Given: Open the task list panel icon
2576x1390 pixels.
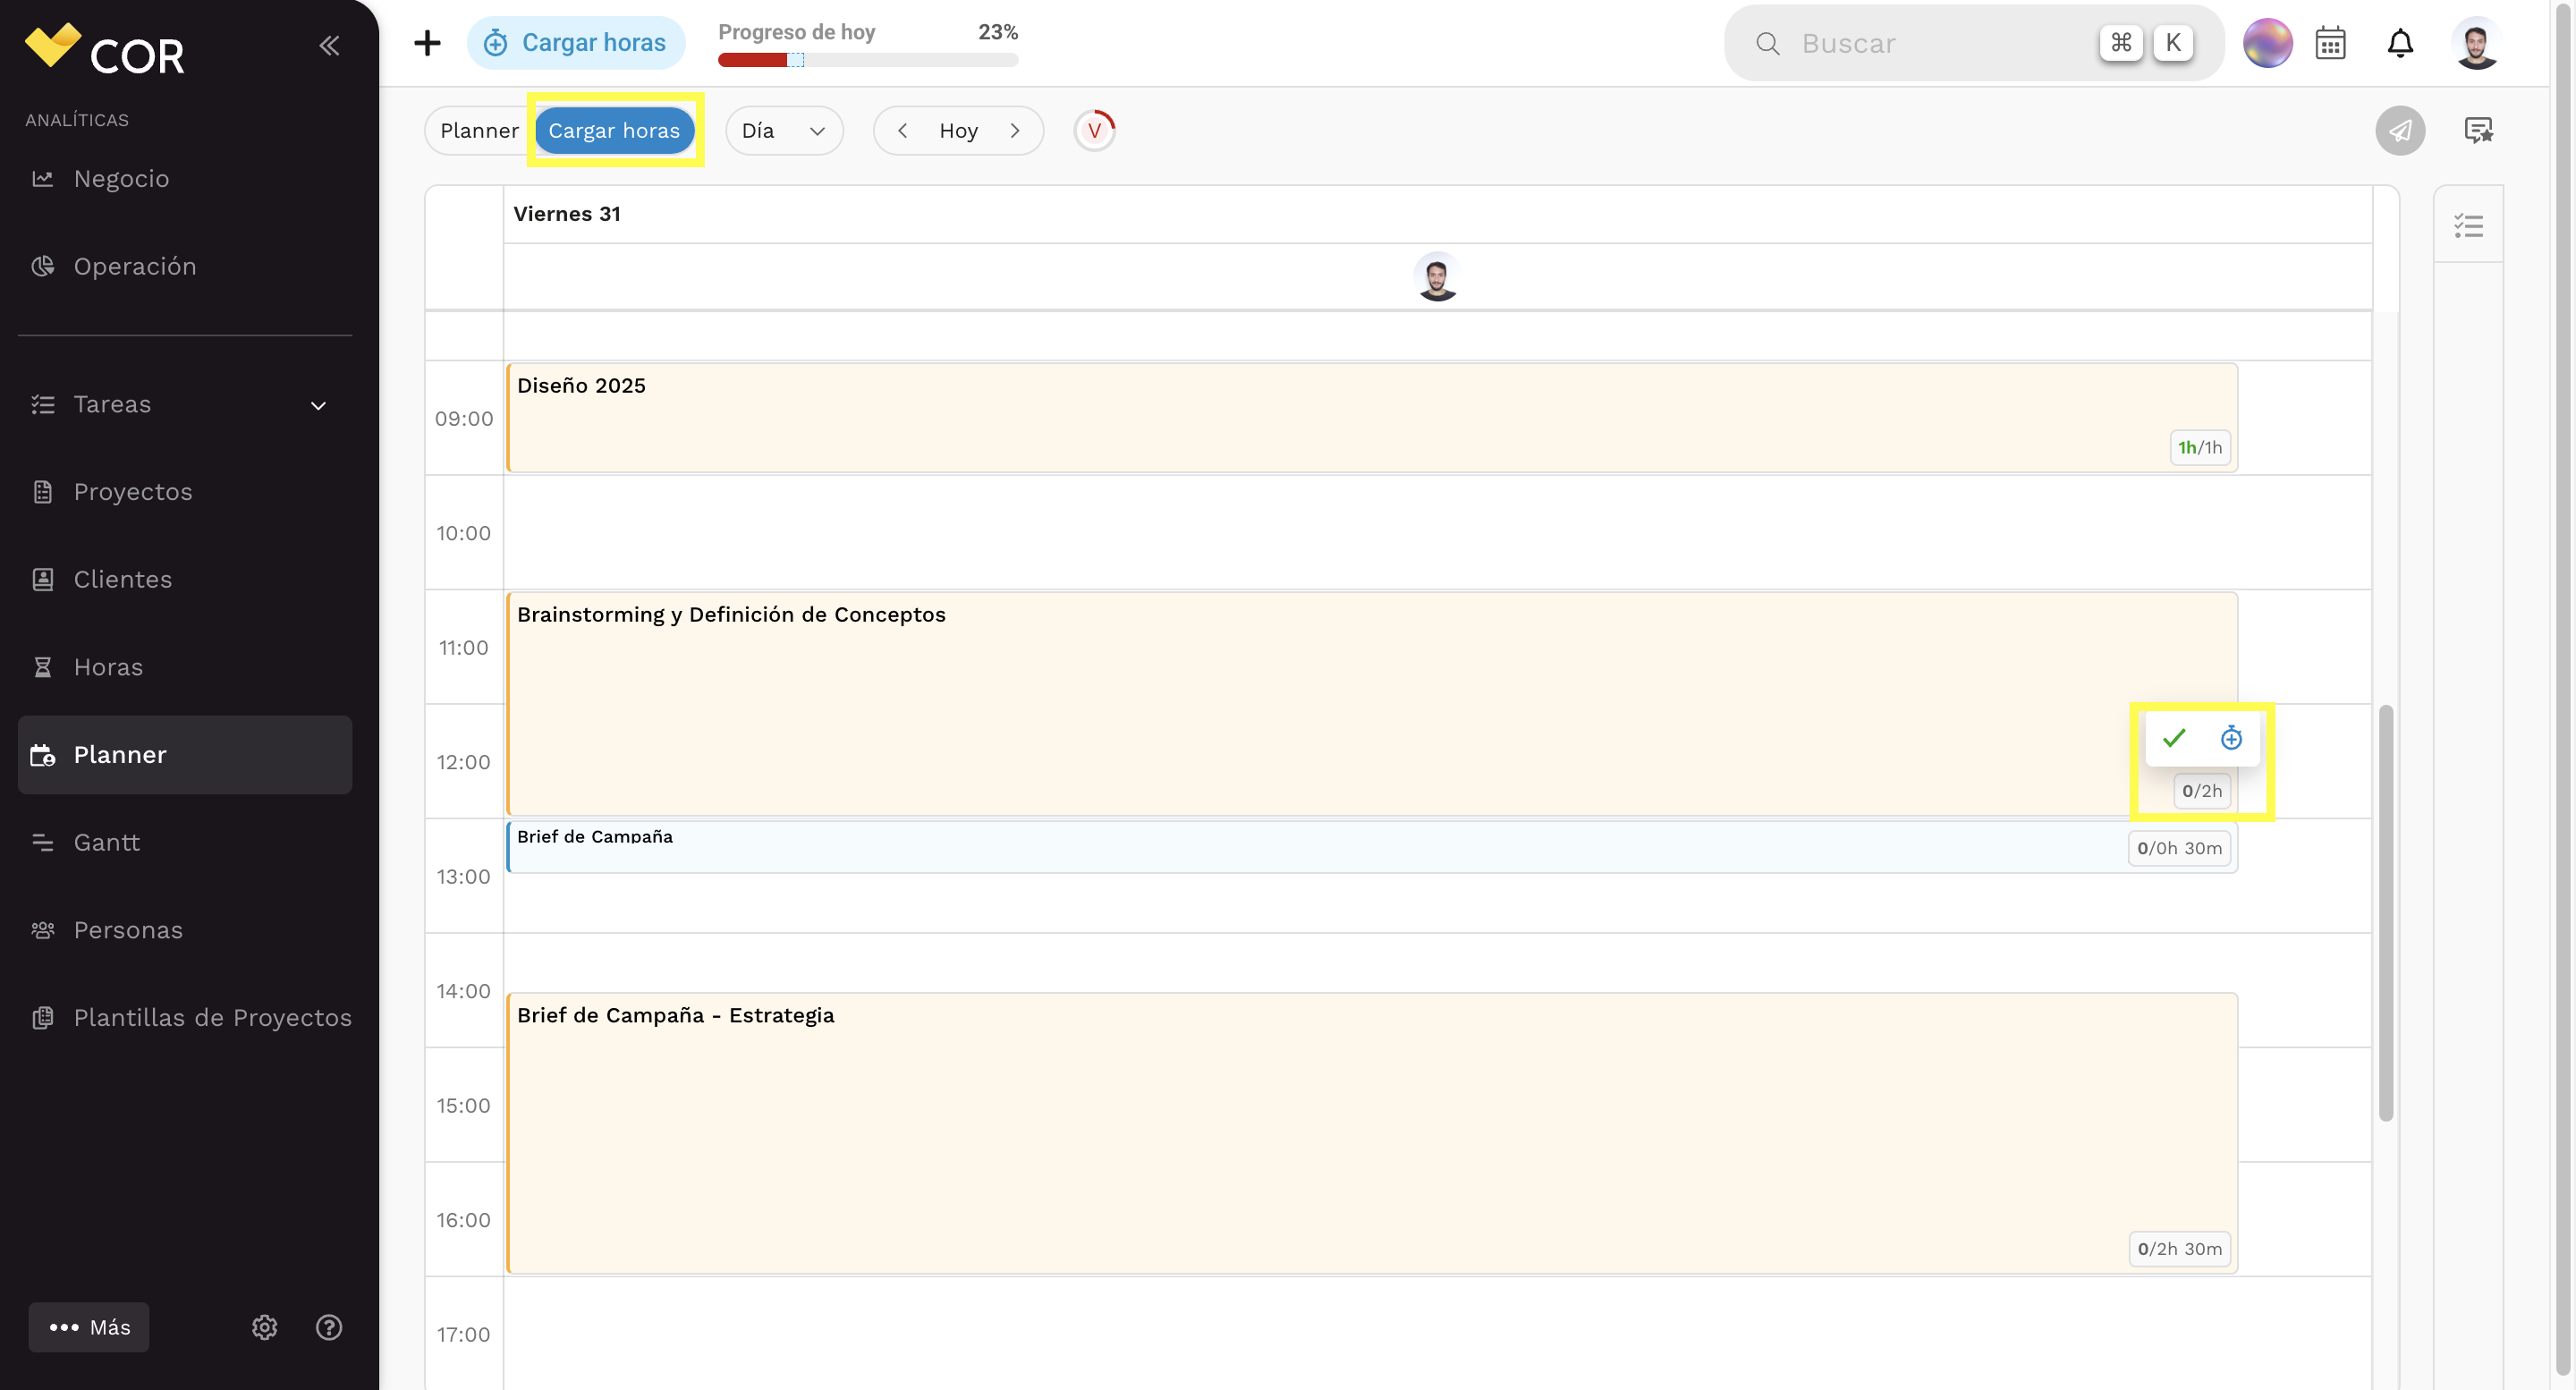Looking at the screenshot, I should (x=2469, y=226).
